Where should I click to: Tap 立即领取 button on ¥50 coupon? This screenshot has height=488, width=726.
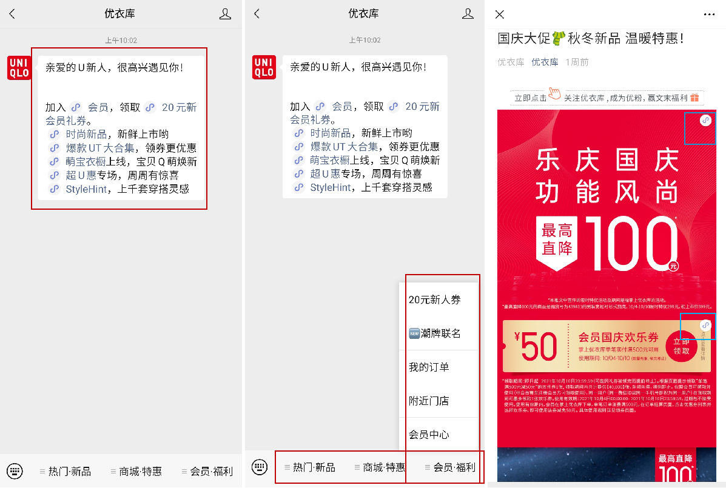tap(681, 347)
